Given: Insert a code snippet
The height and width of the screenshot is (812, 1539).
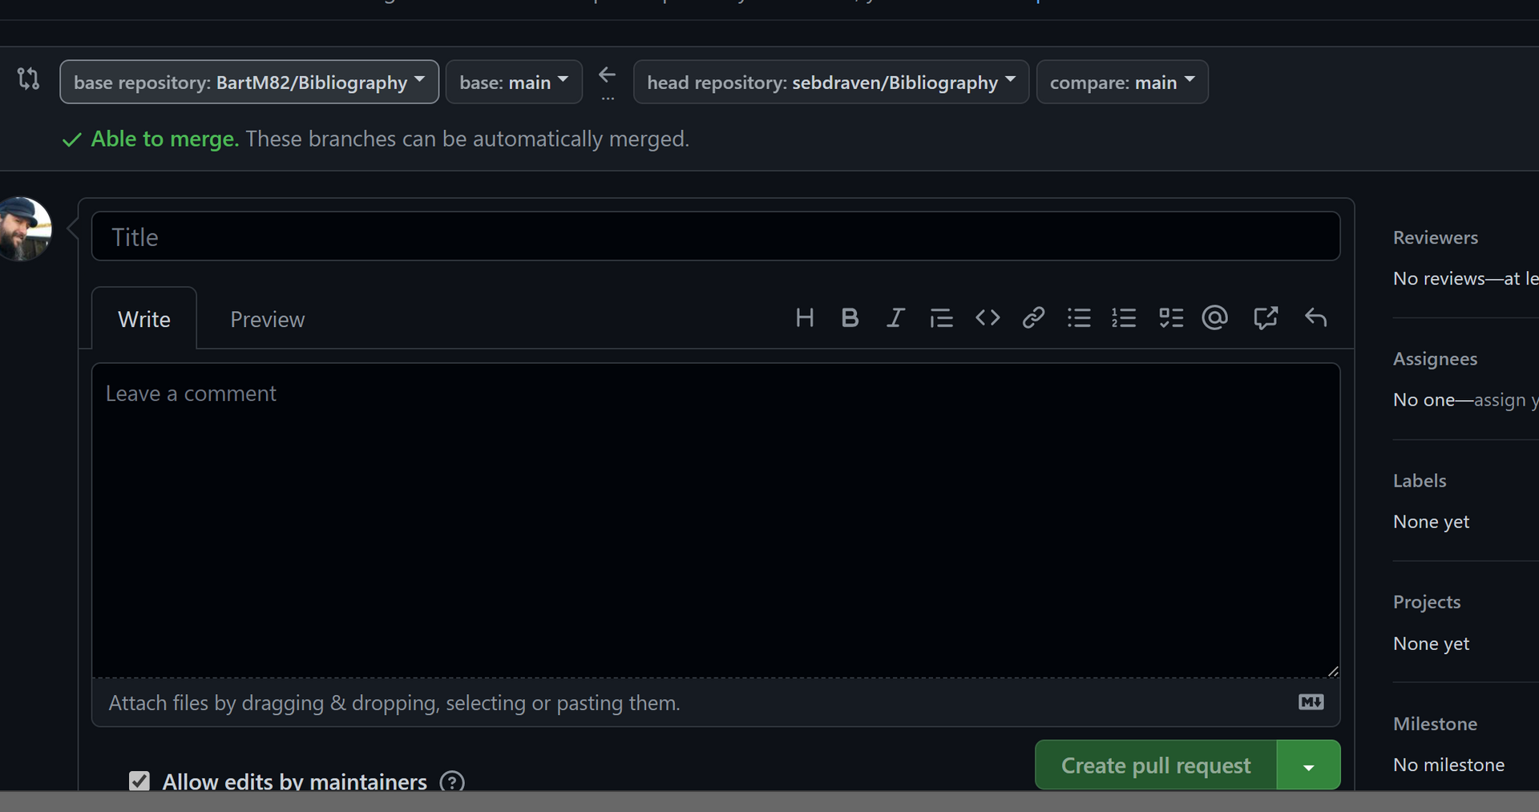Looking at the screenshot, I should [988, 317].
